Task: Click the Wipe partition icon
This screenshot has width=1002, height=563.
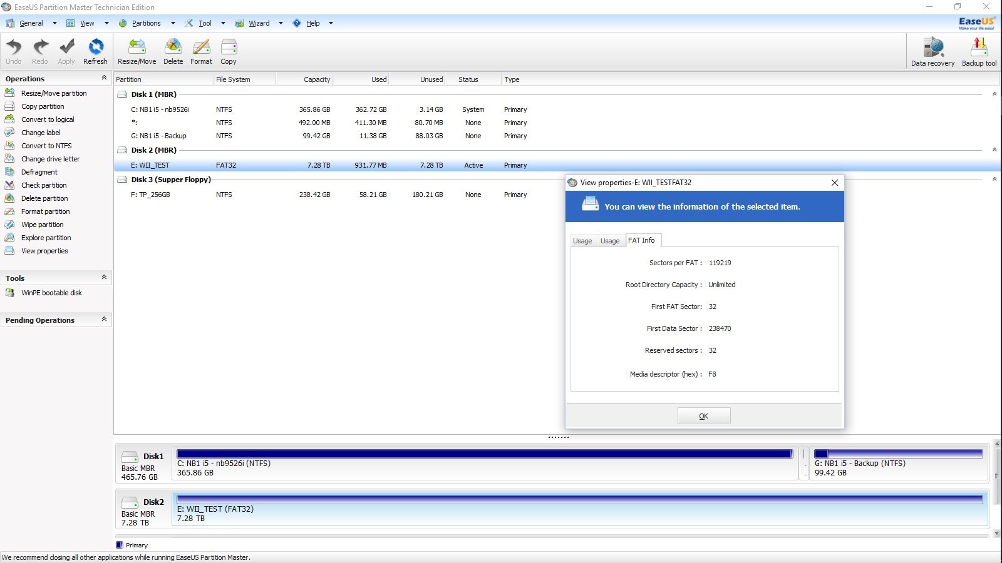Action: [9, 224]
